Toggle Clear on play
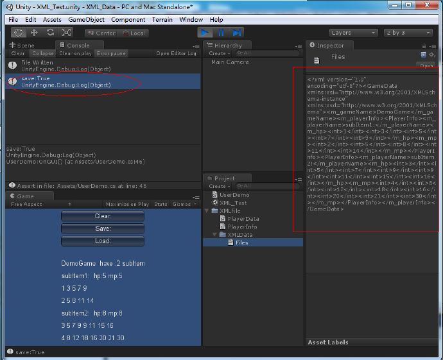This screenshot has height=360, width=443. tap(75, 53)
